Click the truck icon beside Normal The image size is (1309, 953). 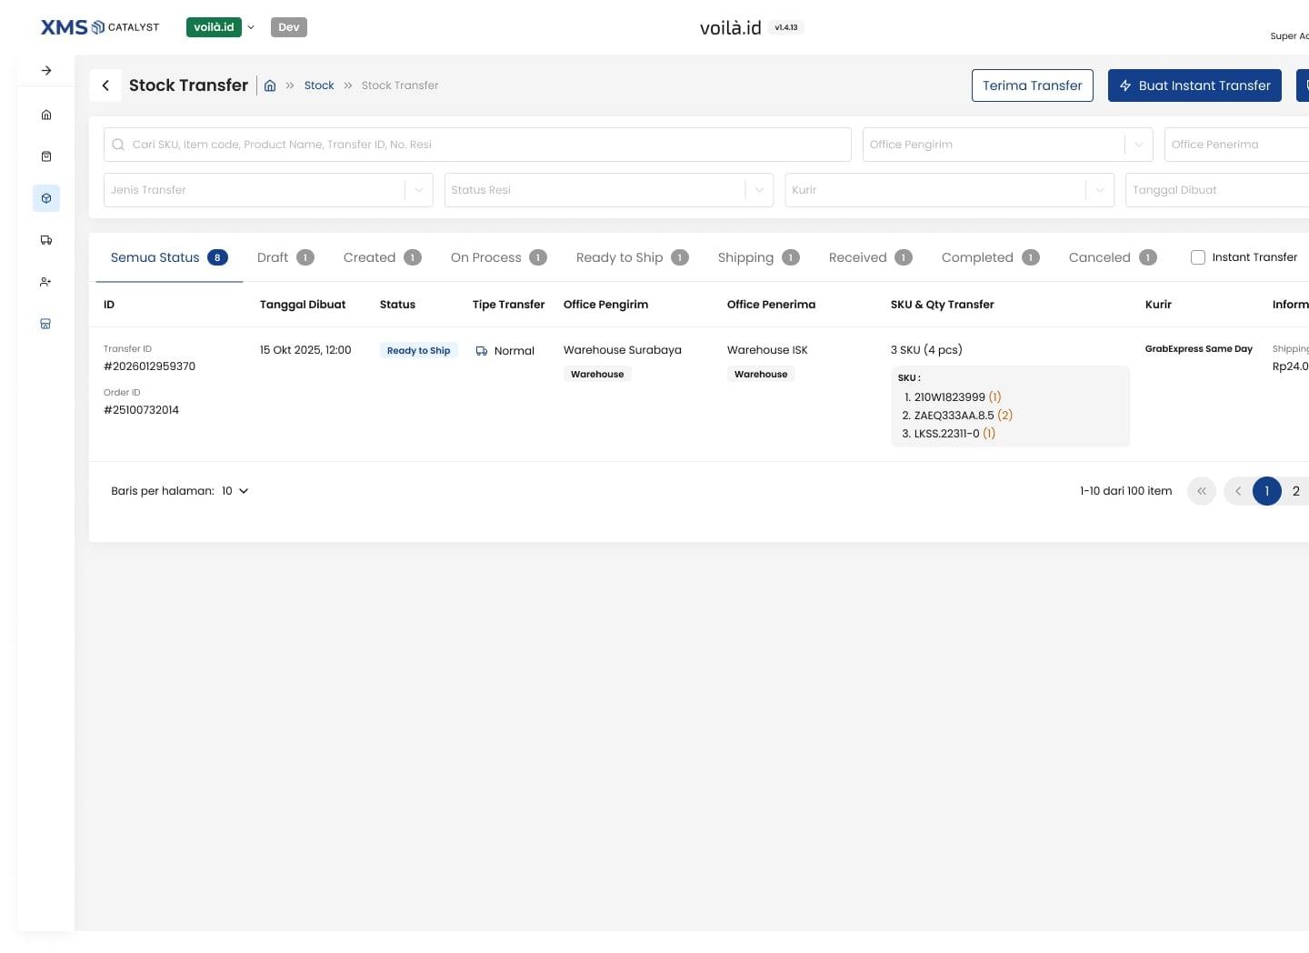[x=482, y=351]
